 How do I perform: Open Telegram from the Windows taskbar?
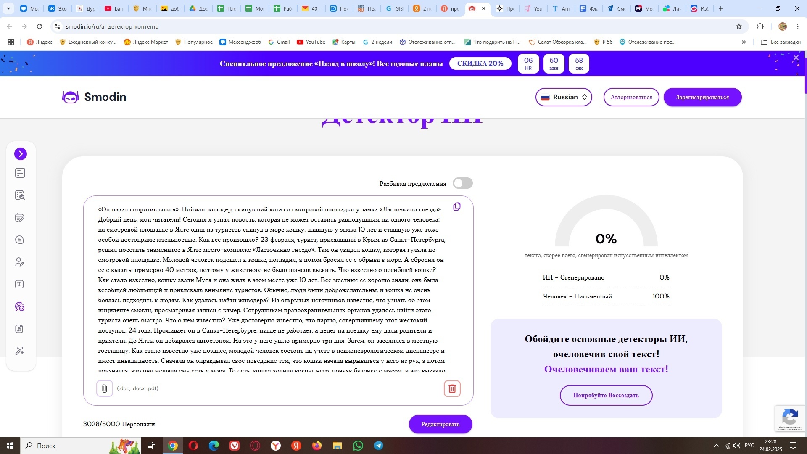pos(379,446)
